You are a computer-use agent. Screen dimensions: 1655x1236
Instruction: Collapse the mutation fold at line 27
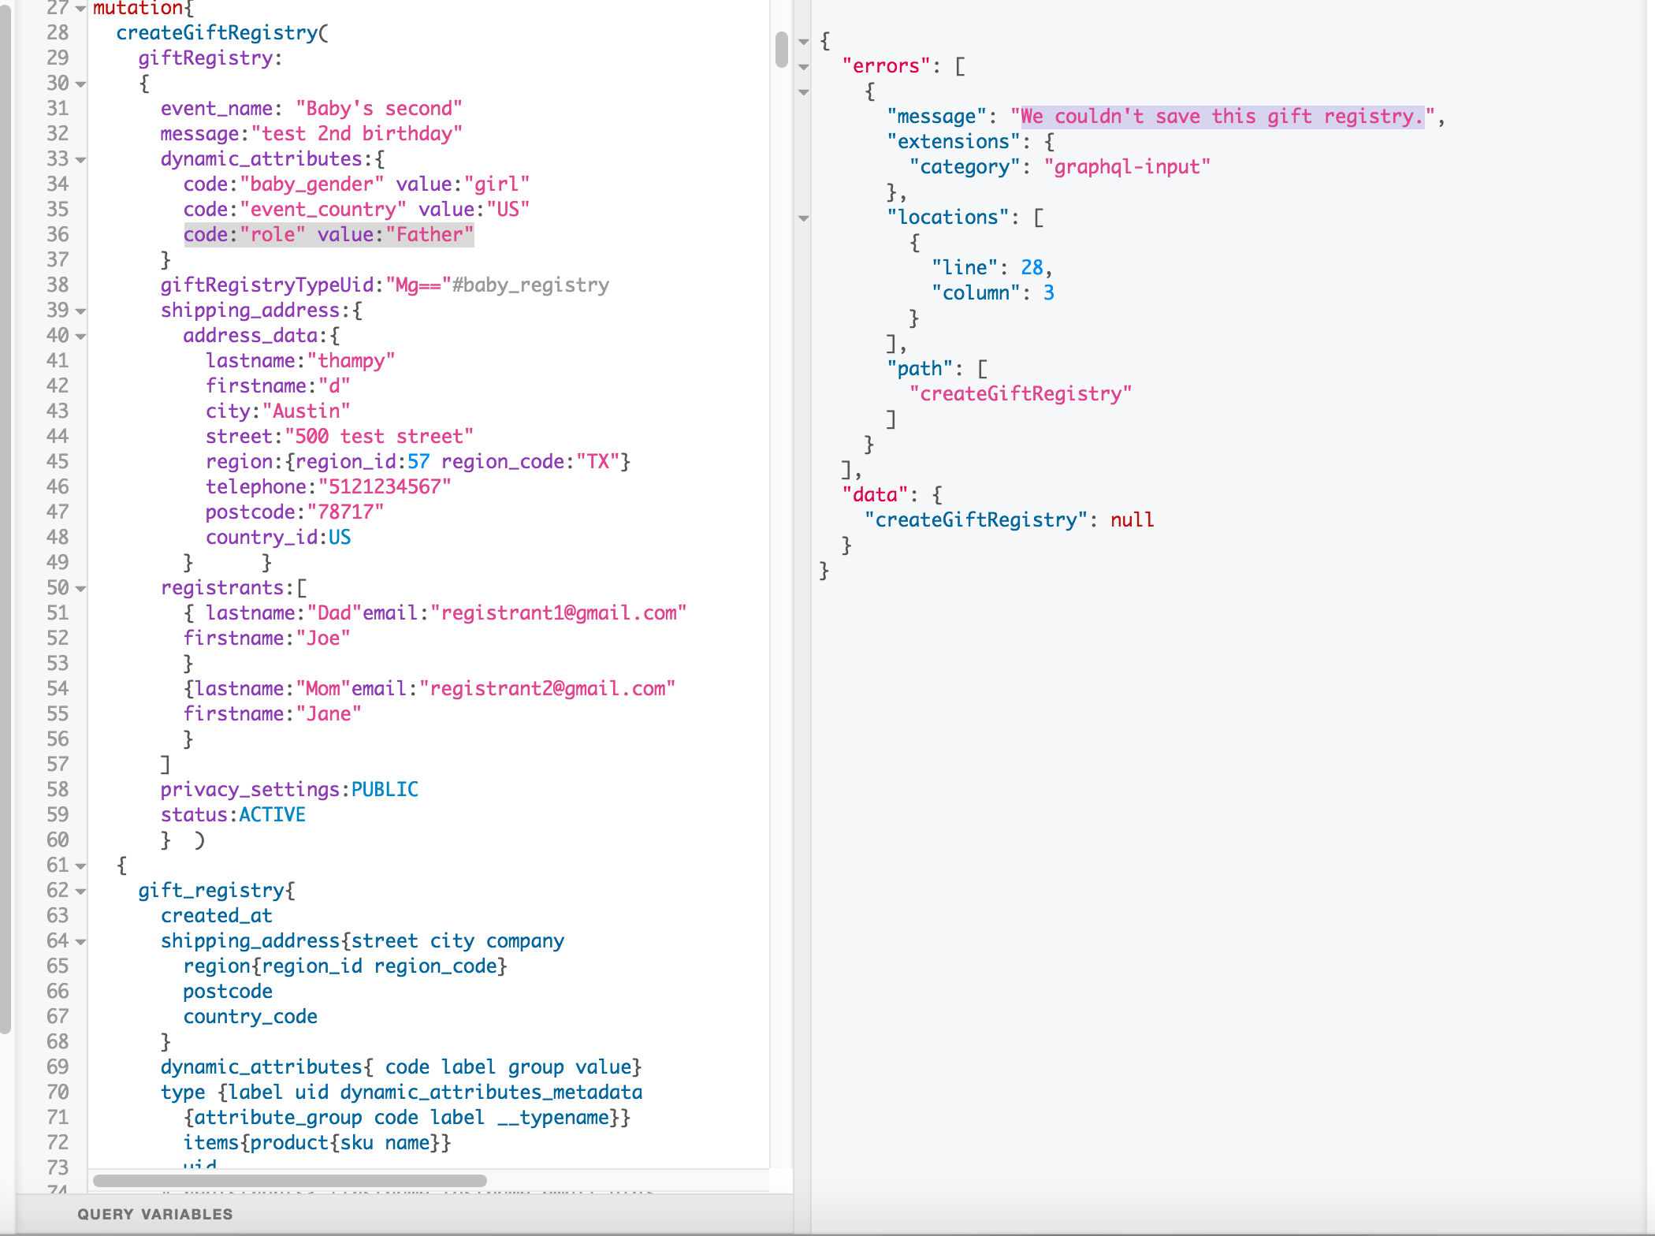coord(79,9)
